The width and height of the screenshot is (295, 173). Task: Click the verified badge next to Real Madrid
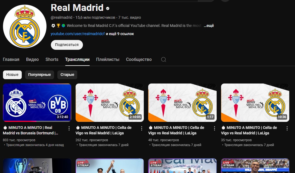(108, 8)
